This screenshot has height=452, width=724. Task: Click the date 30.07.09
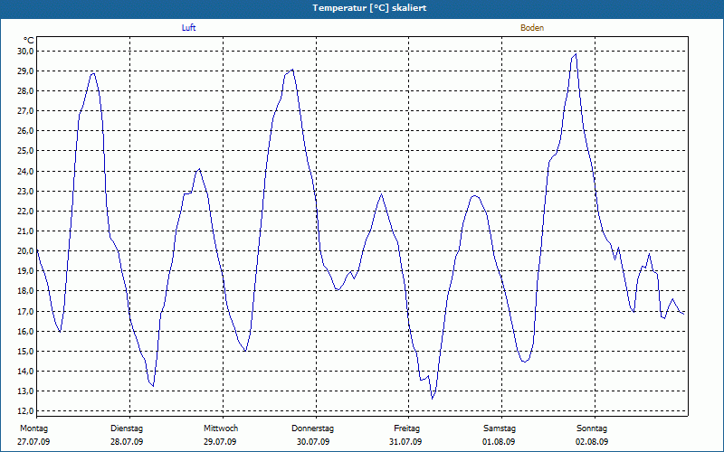[x=313, y=442]
